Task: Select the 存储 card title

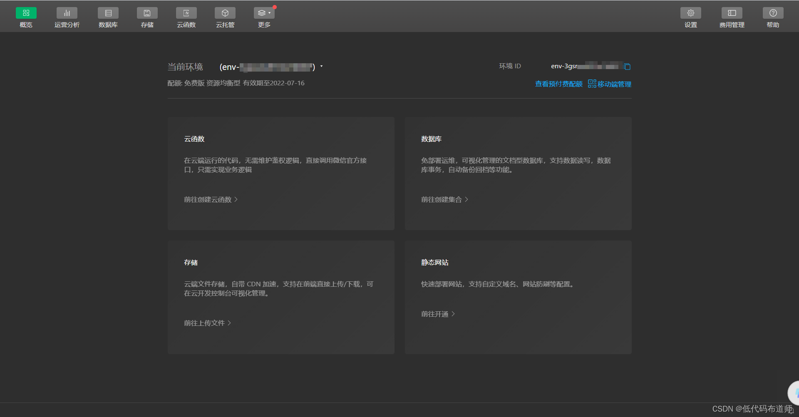Action: coord(191,263)
